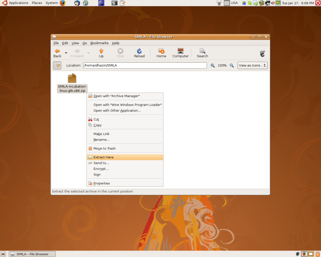Viewport: 321px width, 257px height.
Task: Select the SMILA-incubation-linux.gtk.x86.zip file icon
Action: pos(72,78)
